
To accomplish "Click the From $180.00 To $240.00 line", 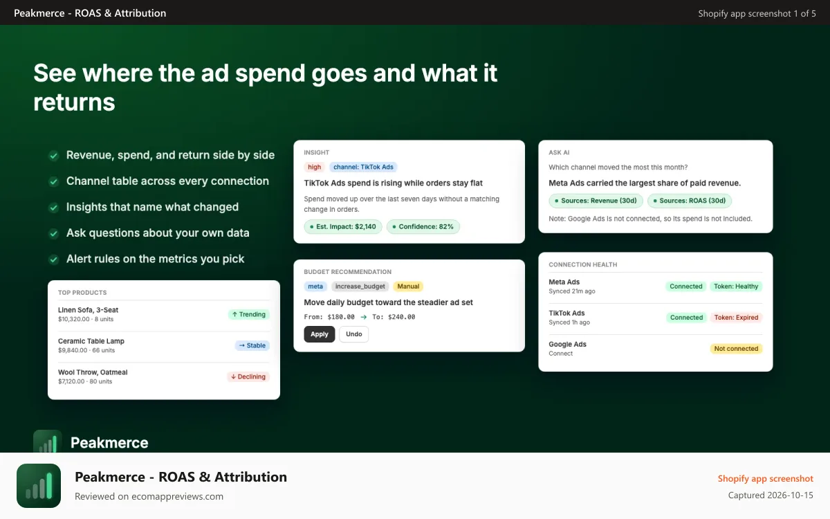I will (x=360, y=317).
